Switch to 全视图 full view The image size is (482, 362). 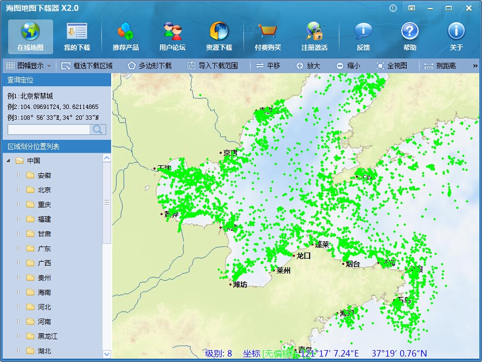[x=392, y=66]
